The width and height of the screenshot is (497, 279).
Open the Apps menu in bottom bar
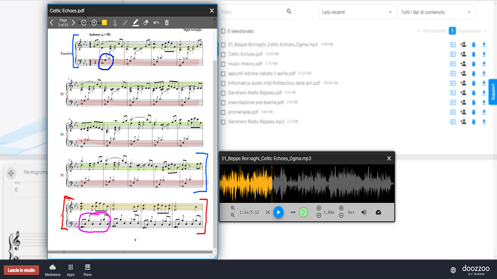(70, 270)
